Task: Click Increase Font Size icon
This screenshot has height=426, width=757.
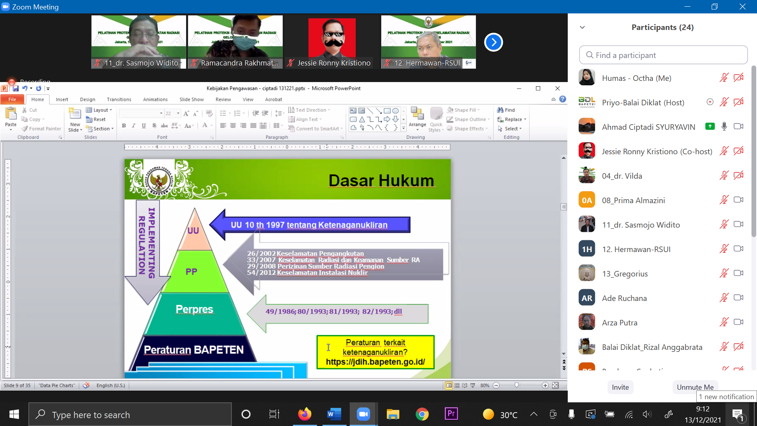Action: tap(186, 114)
